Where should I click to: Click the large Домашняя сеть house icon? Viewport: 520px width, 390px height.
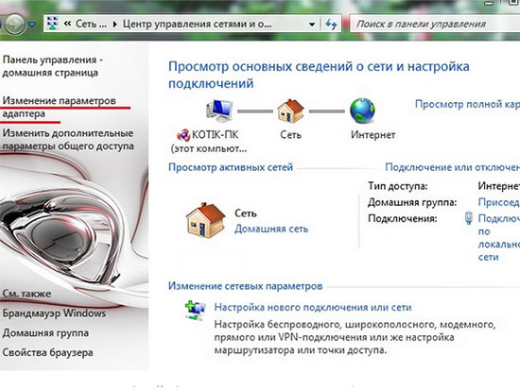[x=205, y=220]
